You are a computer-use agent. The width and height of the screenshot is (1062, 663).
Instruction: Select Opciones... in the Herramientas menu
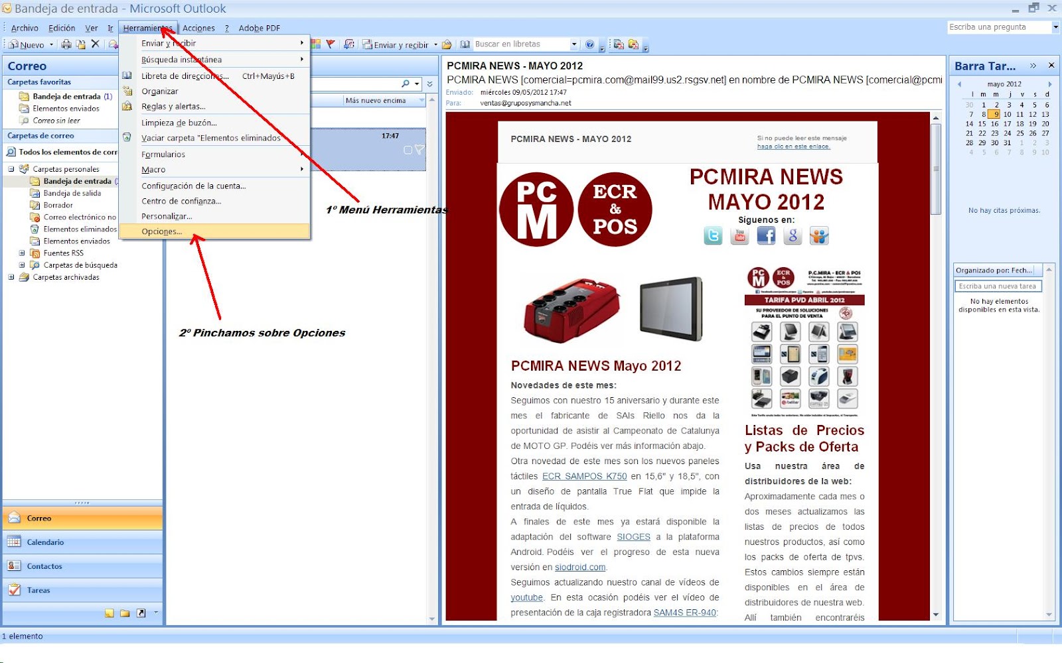tap(214, 231)
